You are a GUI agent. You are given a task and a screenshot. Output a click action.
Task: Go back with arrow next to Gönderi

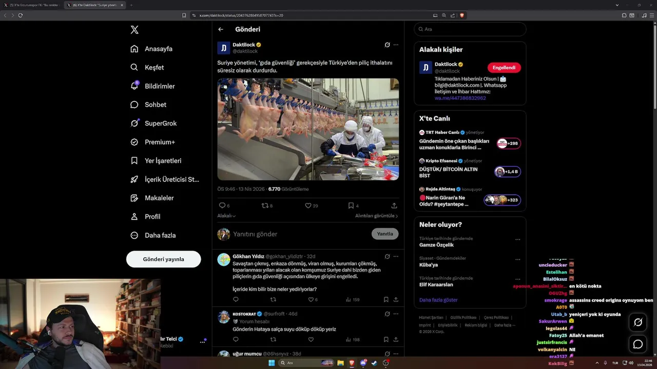pyautogui.click(x=221, y=29)
